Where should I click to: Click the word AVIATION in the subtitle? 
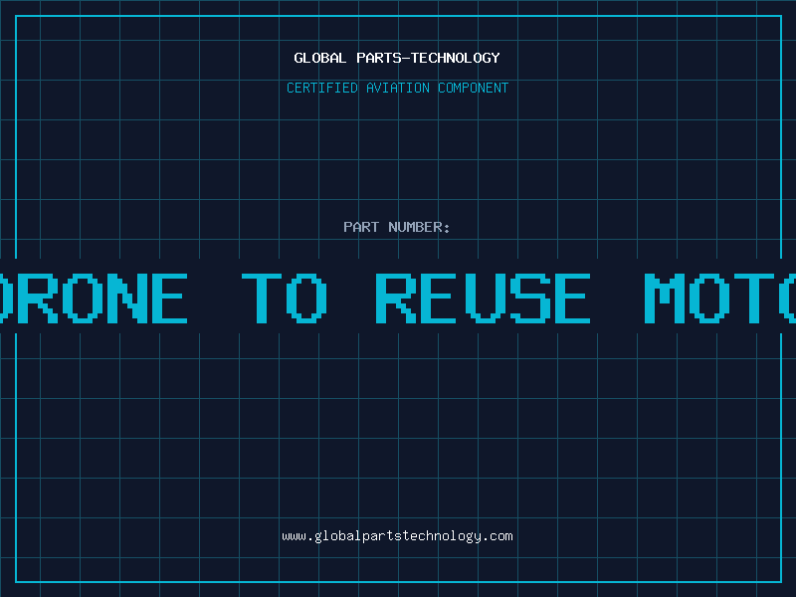[x=398, y=88]
